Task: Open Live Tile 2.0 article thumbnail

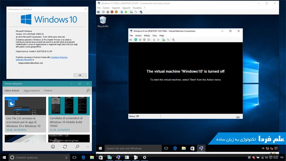Action: coord(25,106)
